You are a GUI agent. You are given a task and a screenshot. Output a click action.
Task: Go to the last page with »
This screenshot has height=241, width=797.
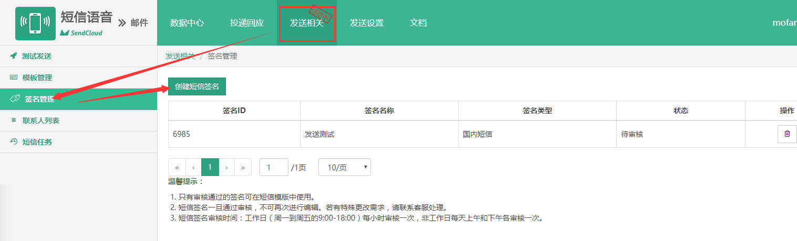[243, 167]
